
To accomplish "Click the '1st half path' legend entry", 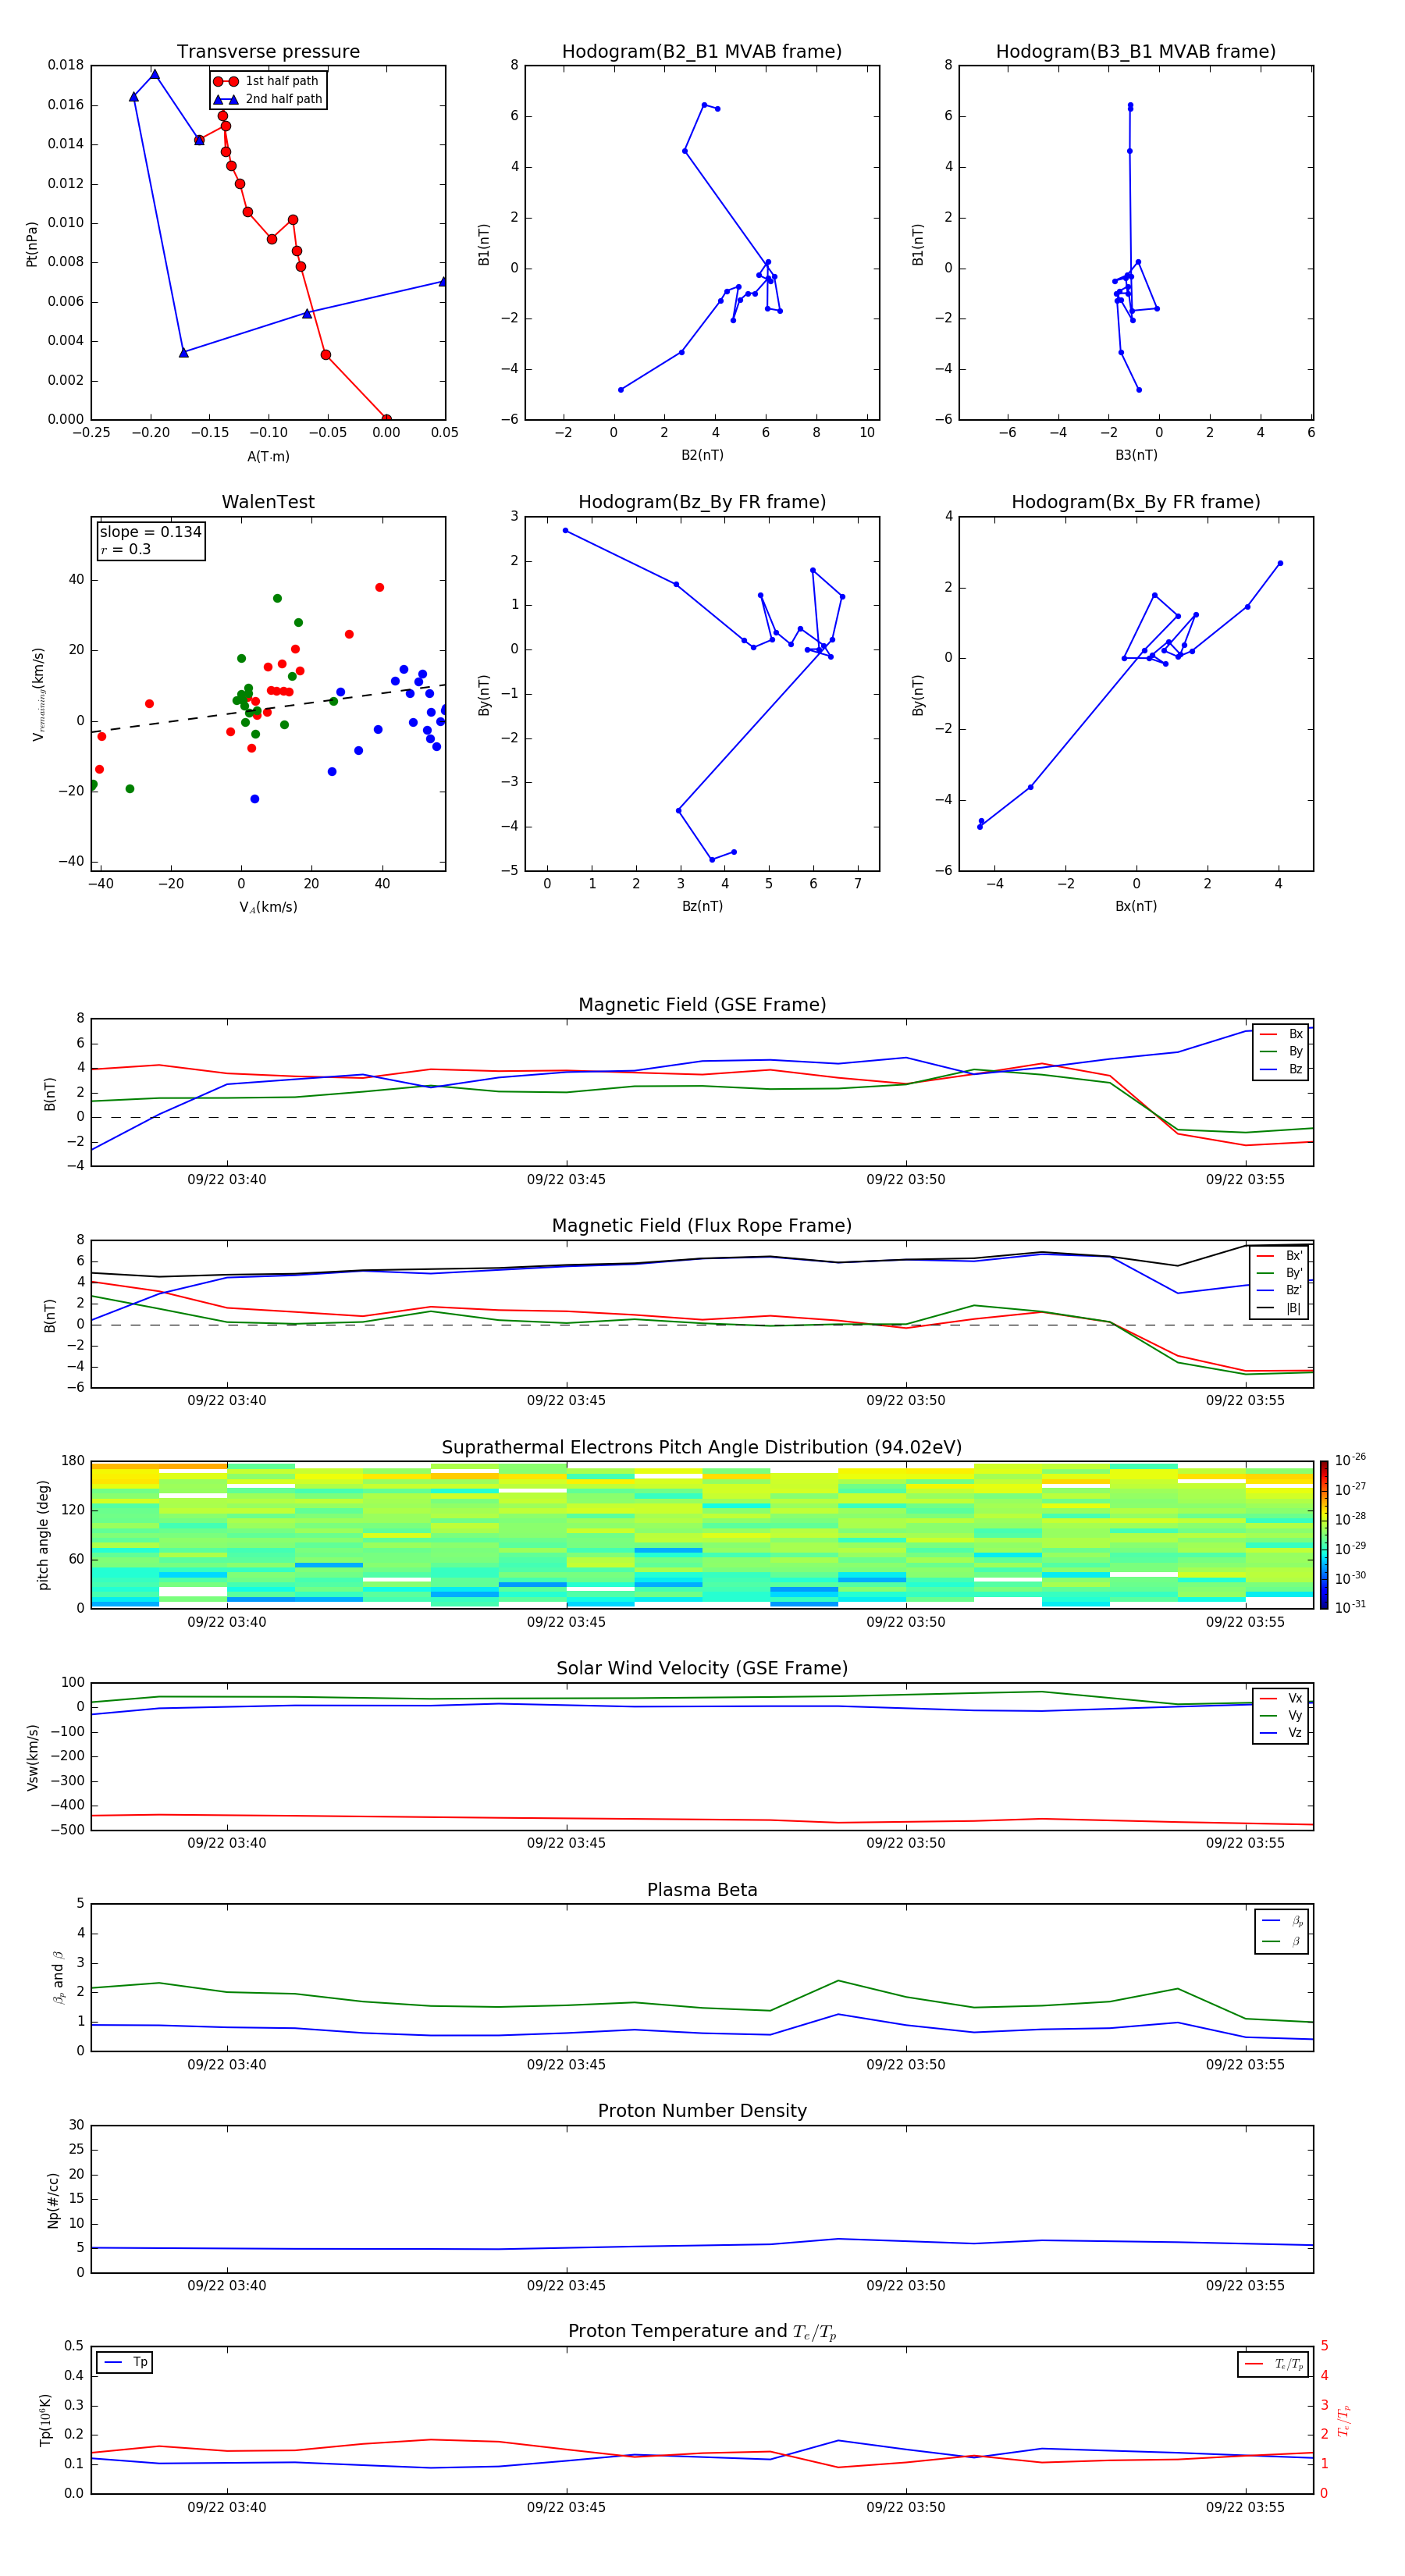I will [267, 81].
